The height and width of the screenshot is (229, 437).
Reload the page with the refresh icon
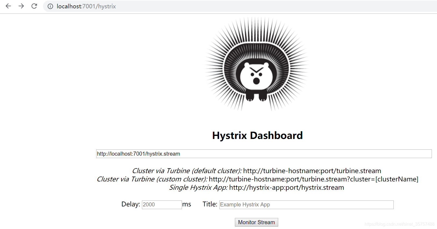point(34,6)
